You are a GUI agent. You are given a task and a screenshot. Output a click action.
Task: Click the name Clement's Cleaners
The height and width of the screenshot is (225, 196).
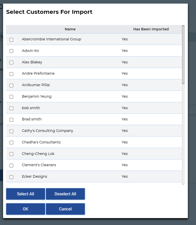[39, 165]
